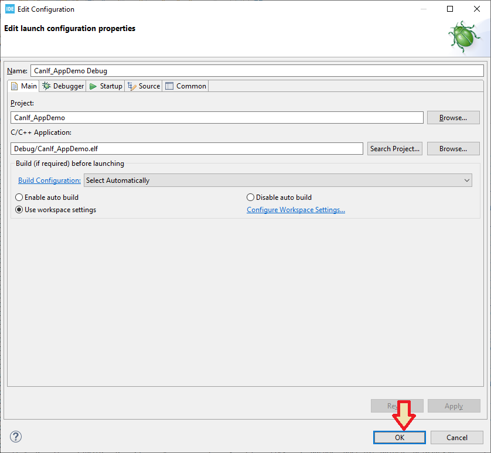
Task: Switch to the Common tab
Action: point(185,86)
